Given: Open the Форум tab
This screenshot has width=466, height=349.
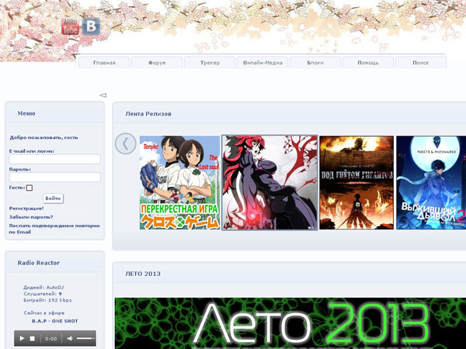Looking at the screenshot, I should point(157,63).
